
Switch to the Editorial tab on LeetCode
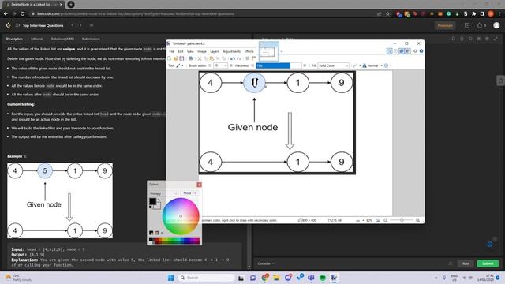pyautogui.click(x=37, y=39)
